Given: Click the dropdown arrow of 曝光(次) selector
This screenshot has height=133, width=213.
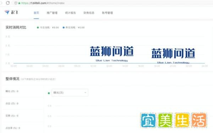Looking at the screenshot, I should coord(85,93).
